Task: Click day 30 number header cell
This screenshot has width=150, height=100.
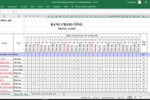Action: [138, 40]
